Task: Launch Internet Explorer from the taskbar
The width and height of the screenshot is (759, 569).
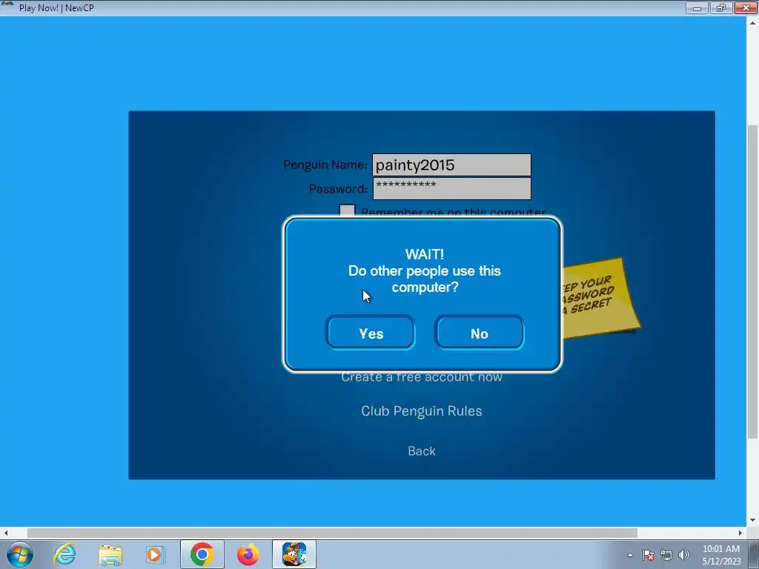Action: [x=65, y=554]
